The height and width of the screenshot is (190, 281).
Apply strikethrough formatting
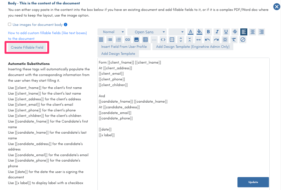(x=235, y=32)
